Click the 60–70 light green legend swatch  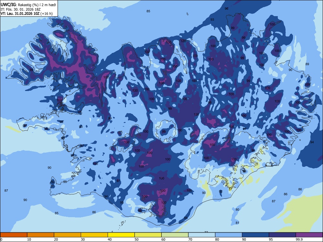pos(175,235)
